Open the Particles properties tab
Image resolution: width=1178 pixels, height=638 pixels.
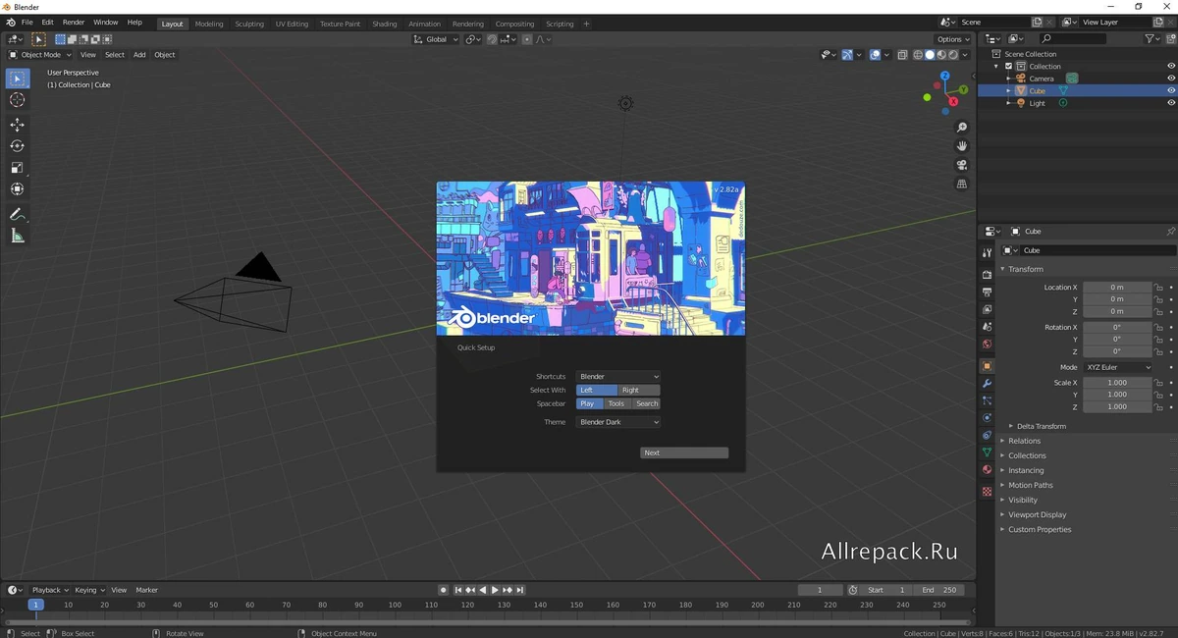click(x=987, y=401)
